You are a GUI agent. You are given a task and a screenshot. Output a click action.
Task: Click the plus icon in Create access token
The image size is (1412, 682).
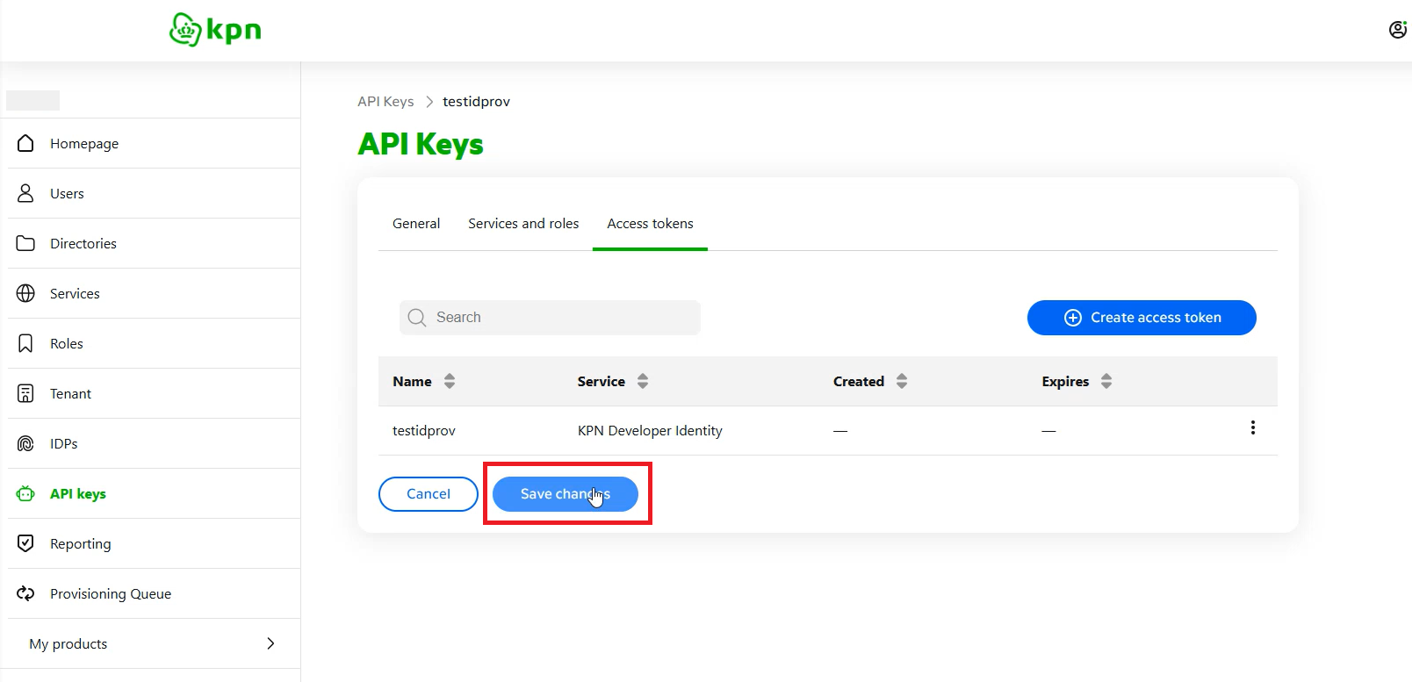tap(1073, 318)
